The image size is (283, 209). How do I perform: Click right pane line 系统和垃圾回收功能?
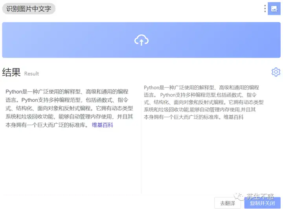(x=200, y=109)
